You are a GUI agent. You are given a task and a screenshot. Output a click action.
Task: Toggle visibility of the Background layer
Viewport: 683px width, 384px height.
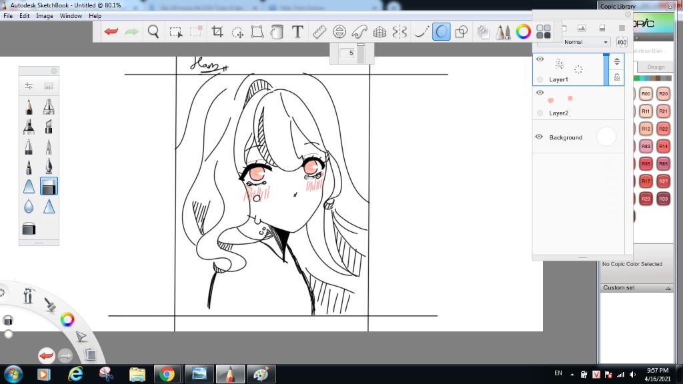click(x=539, y=137)
